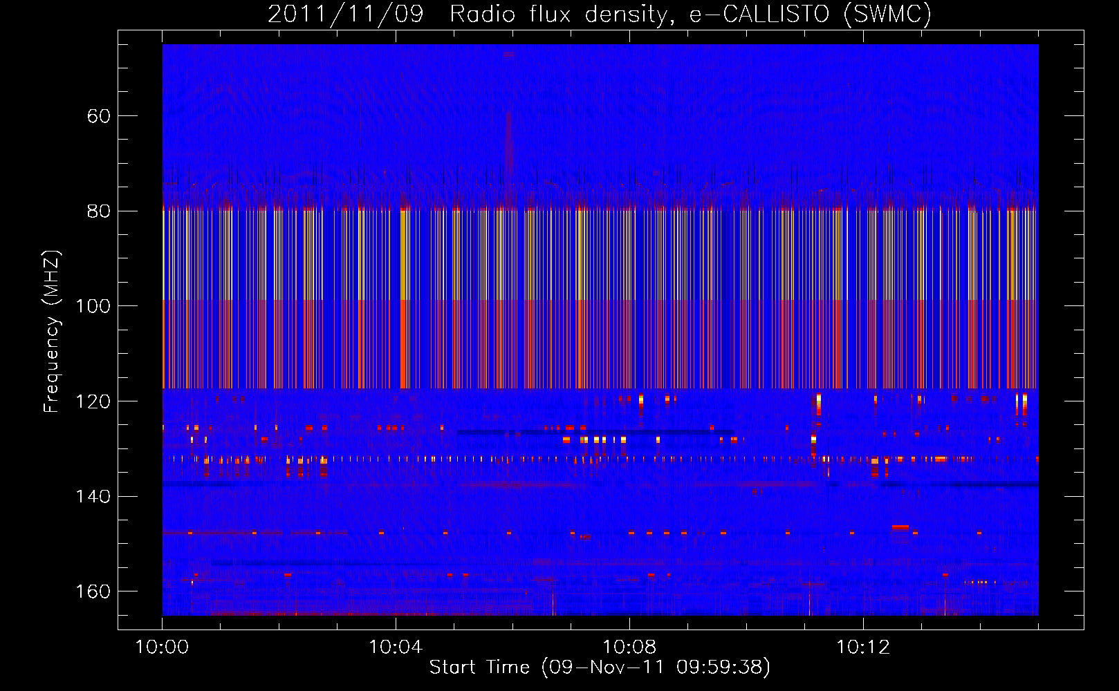Click the 10:04 time tick label

(x=396, y=647)
